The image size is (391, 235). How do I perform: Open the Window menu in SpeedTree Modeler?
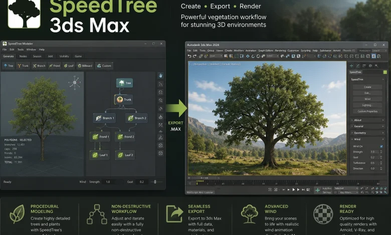(x=31, y=49)
